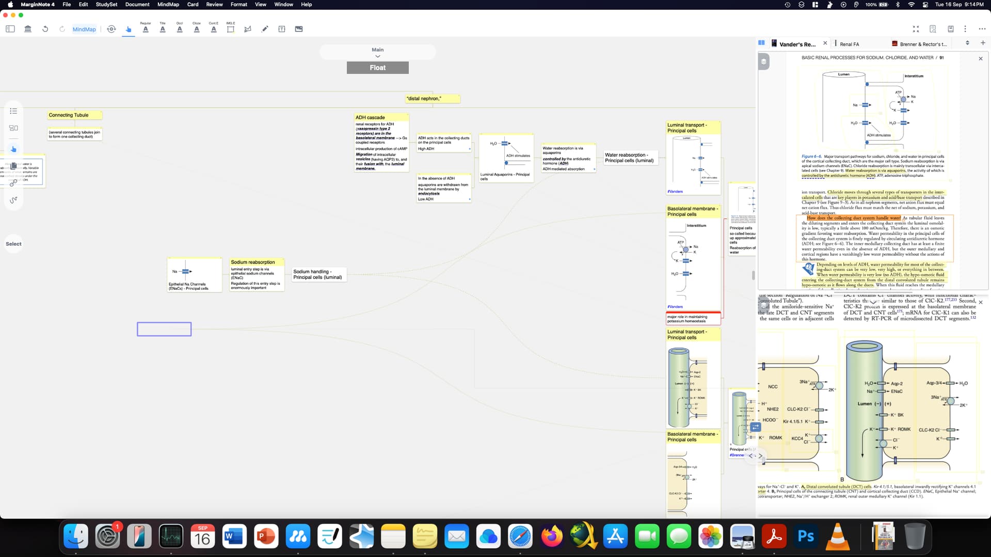Select the hand pointer tool in the toolbar
The width and height of the screenshot is (991, 557).
[x=129, y=29]
